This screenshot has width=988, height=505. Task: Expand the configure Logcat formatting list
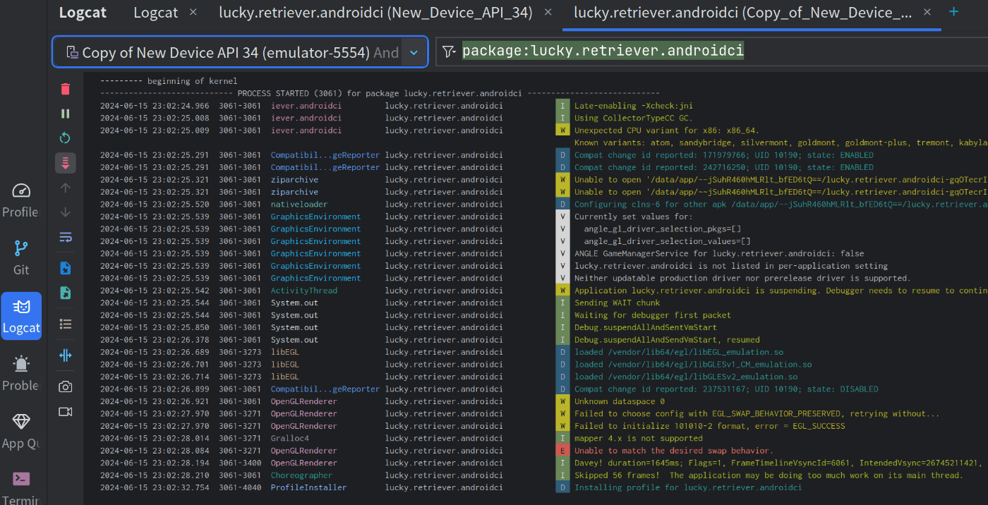click(65, 324)
